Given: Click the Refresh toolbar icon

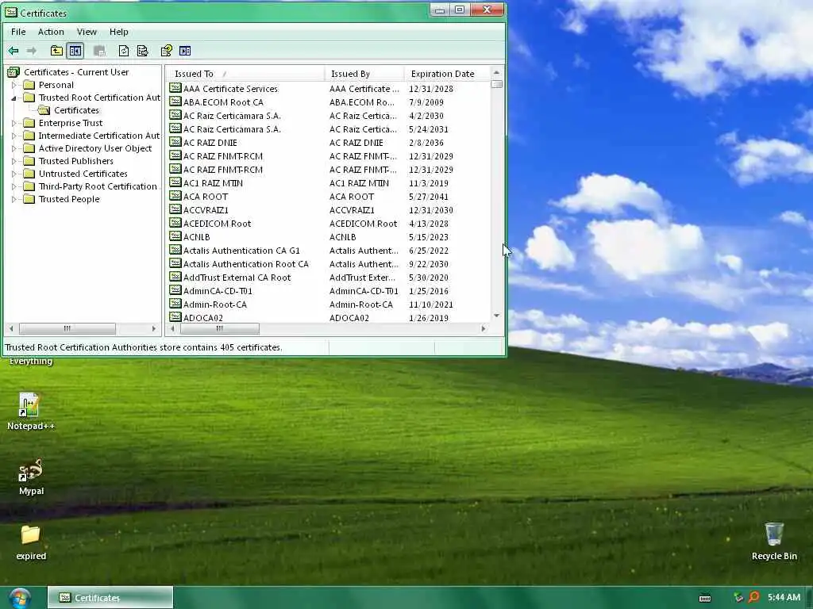Looking at the screenshot, I should click(123, 51).
